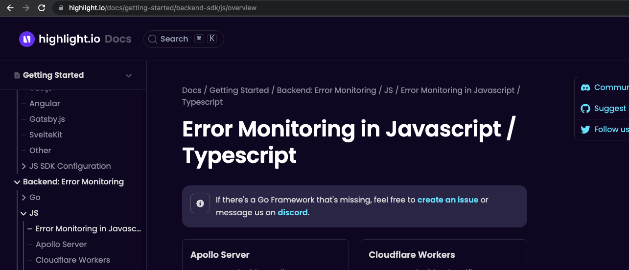629x270 pixels.
Task: Click the browser back arrow
Action: point(10,8)
